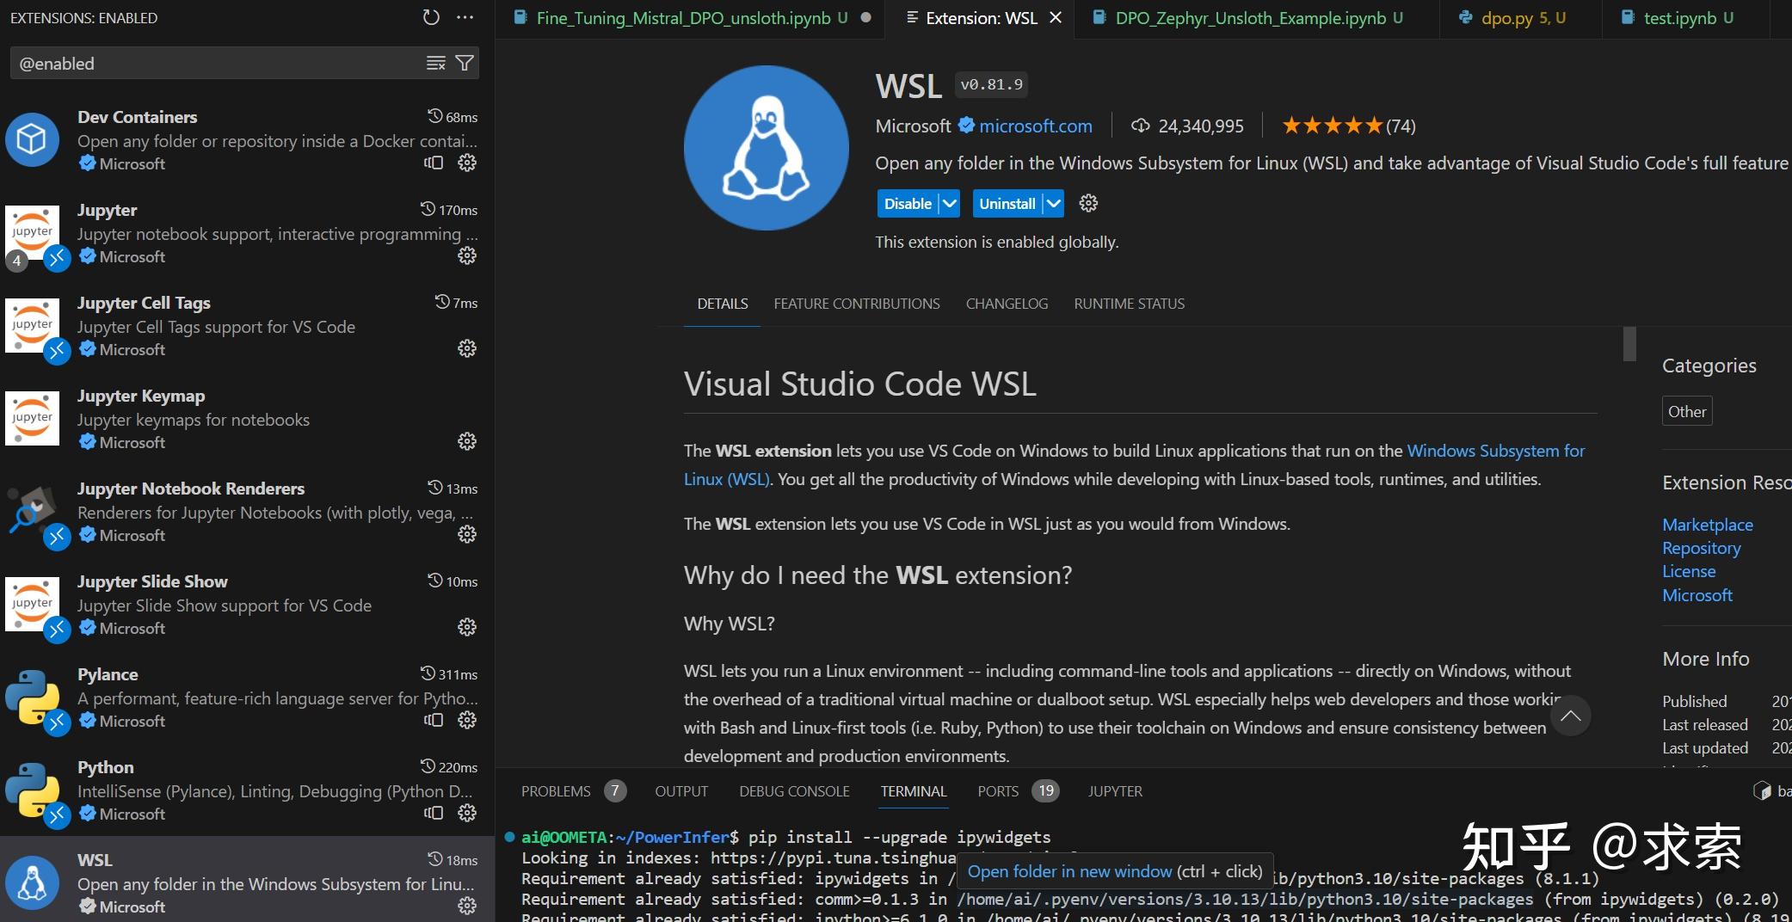The width and height of the screenshot is (1792, 922).
Task: Open More Actions menu in Extensions panel
Action: tap(465, 17)
